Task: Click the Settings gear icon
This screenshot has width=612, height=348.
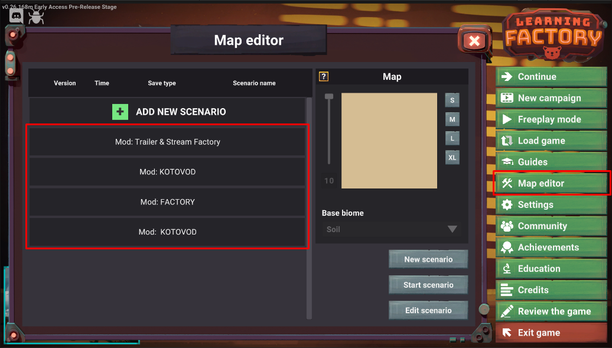Action: point(507,204)
